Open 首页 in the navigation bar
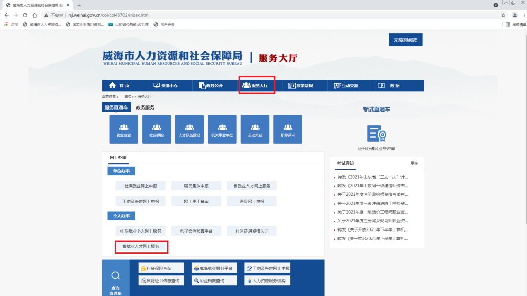 pos(120,86)
